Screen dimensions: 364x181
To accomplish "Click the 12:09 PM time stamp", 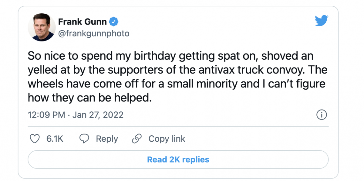I will click(46, 115).
